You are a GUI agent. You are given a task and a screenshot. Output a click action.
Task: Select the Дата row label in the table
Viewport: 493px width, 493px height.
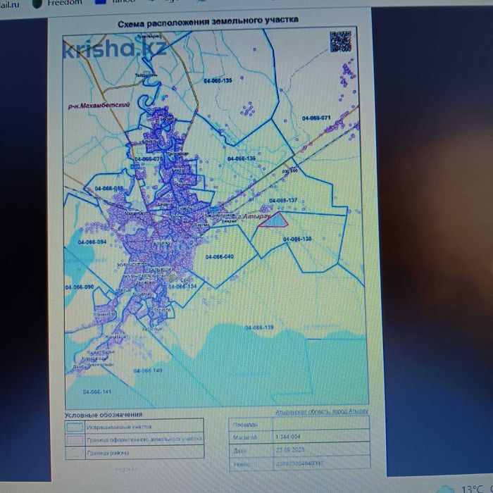click(x=239, y=451)
